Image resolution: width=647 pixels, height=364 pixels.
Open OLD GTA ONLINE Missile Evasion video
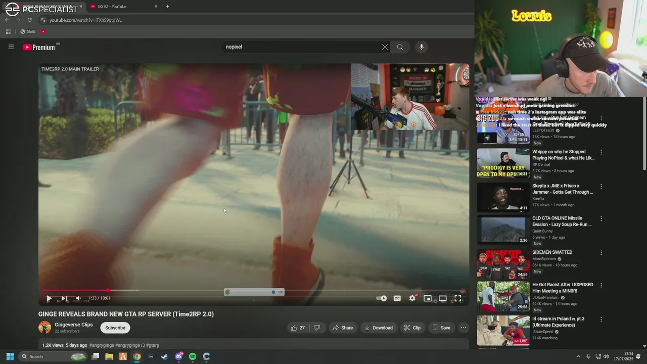click(x=503, y=230)
